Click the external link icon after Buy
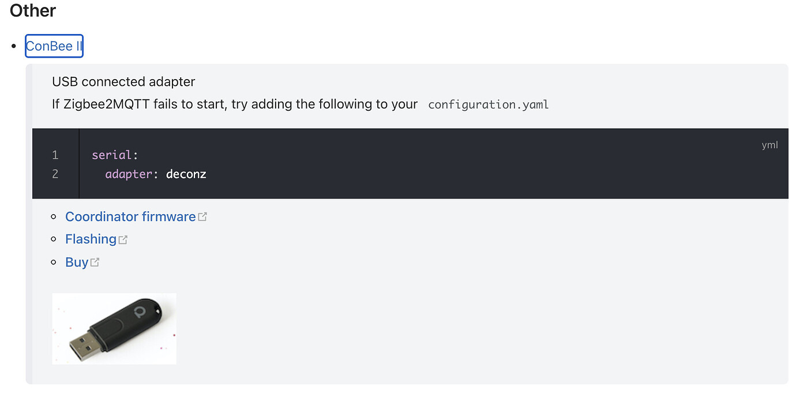796x397 pixels. point(96,261)
